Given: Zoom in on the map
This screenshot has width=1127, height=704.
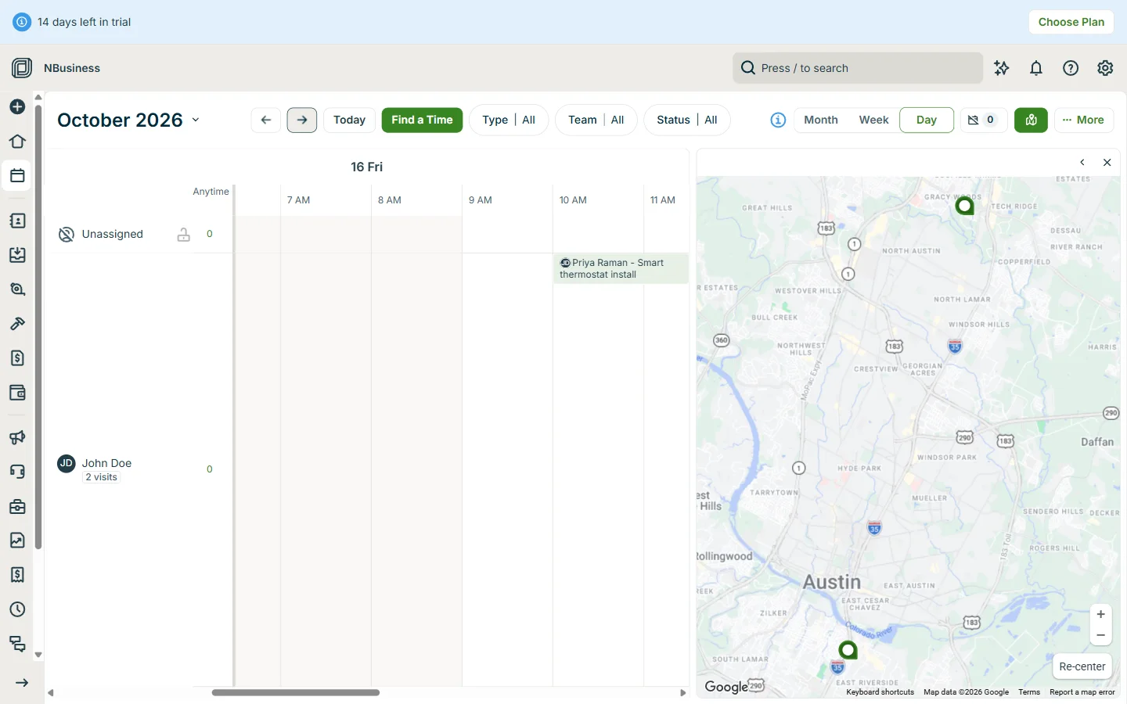Looking at the screenshot, I should (1100, 614).
